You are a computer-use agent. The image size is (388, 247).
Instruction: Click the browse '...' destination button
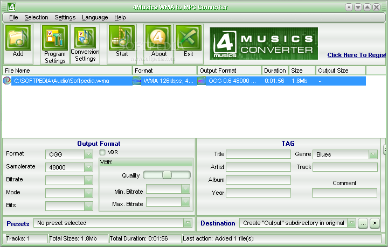[363, 223]
